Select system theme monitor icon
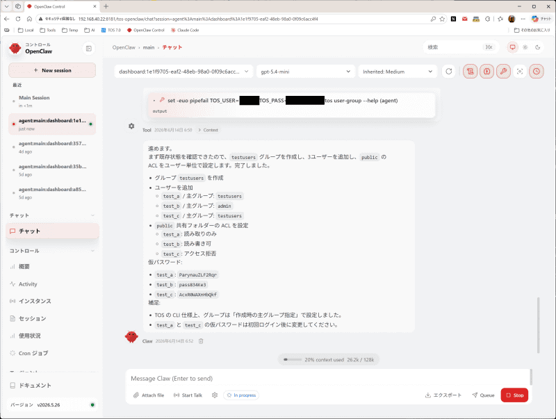556x419 pixels. 512,47
